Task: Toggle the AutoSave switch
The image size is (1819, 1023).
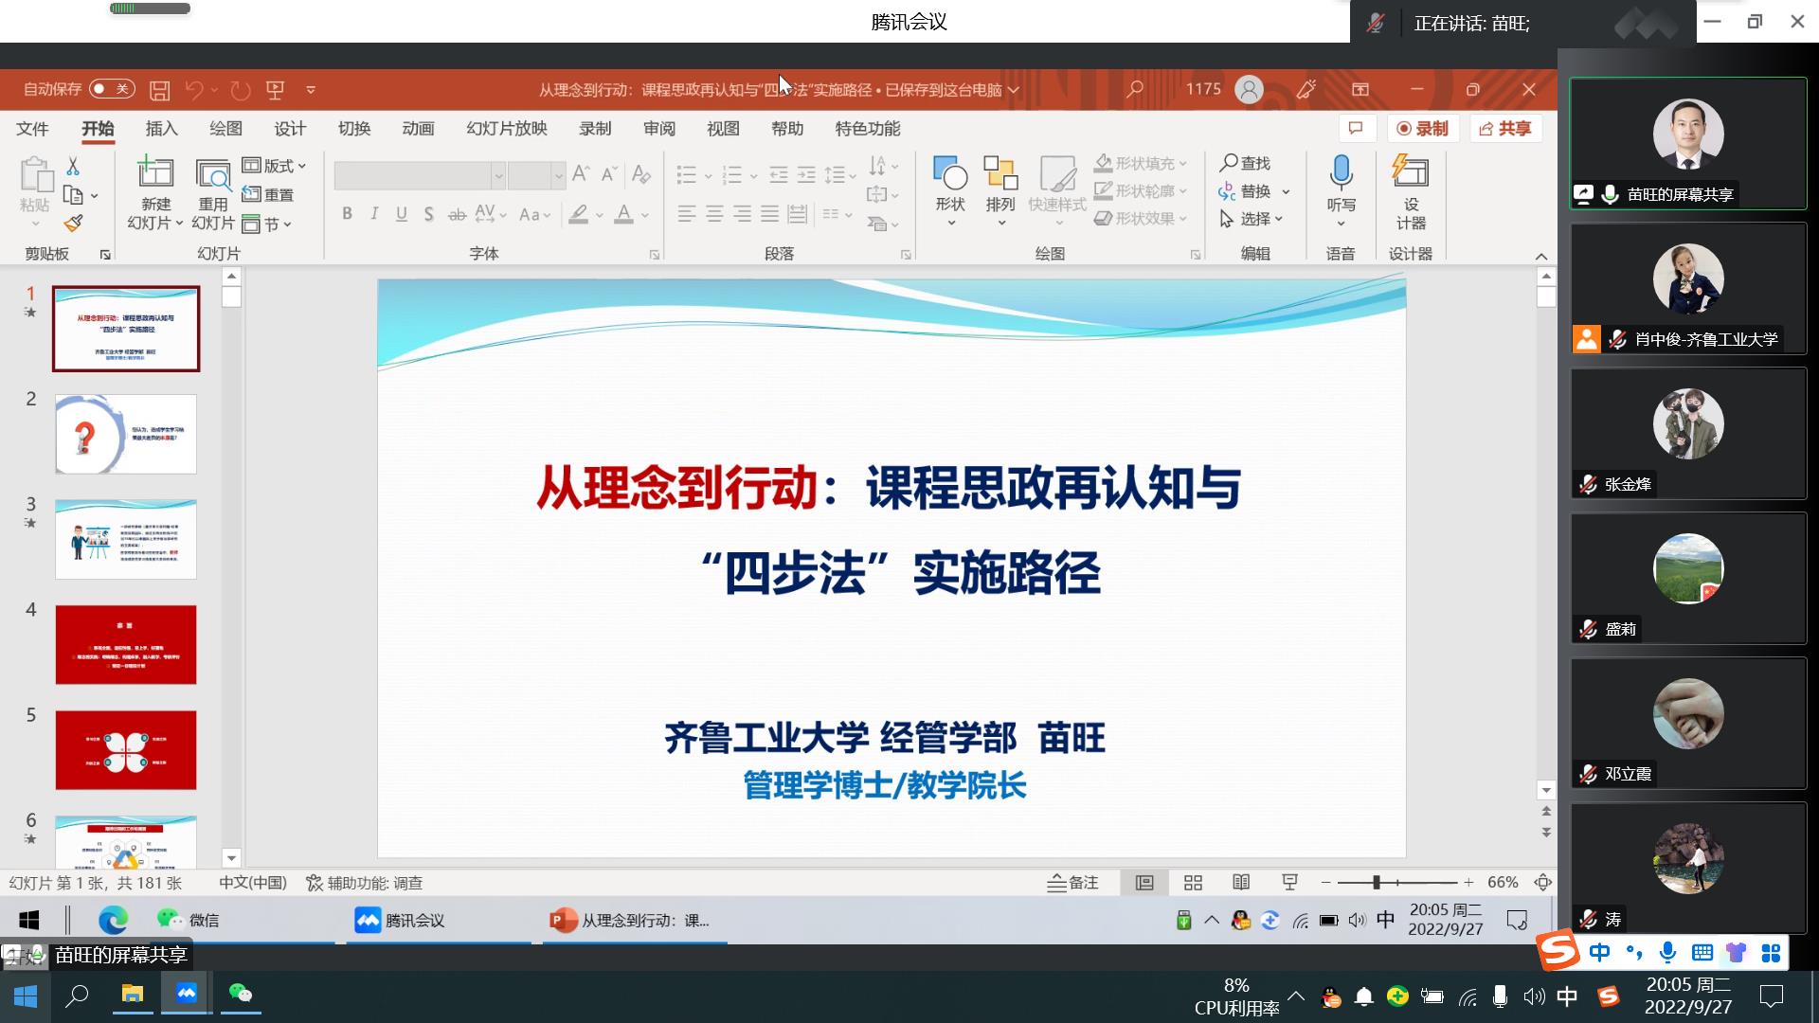Action: click(x=112, y=89)
